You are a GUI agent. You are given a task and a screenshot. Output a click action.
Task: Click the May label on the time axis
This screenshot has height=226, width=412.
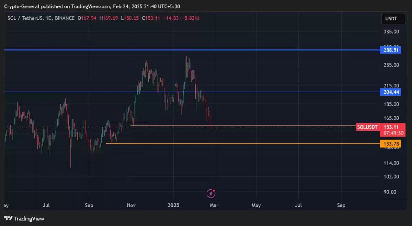[x=256, y=205]
